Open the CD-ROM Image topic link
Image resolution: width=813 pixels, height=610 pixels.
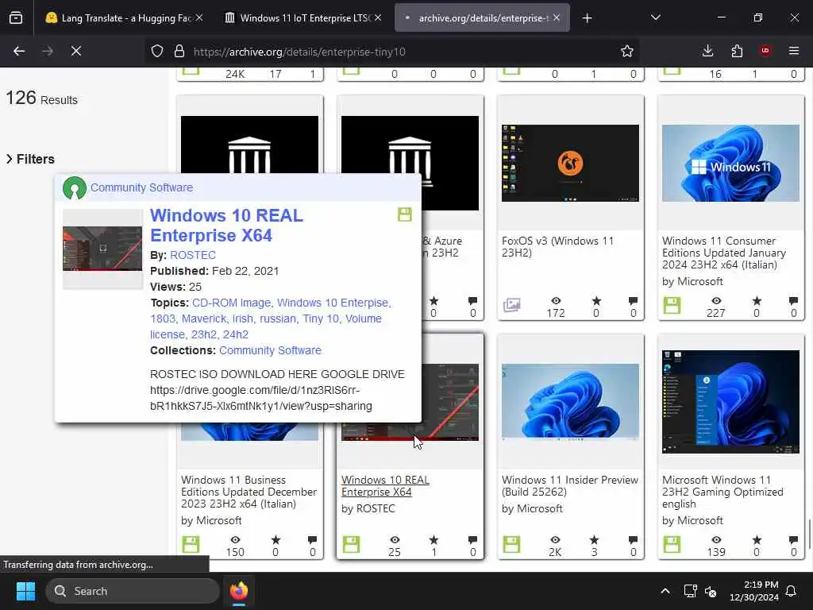tap(231, 303)
